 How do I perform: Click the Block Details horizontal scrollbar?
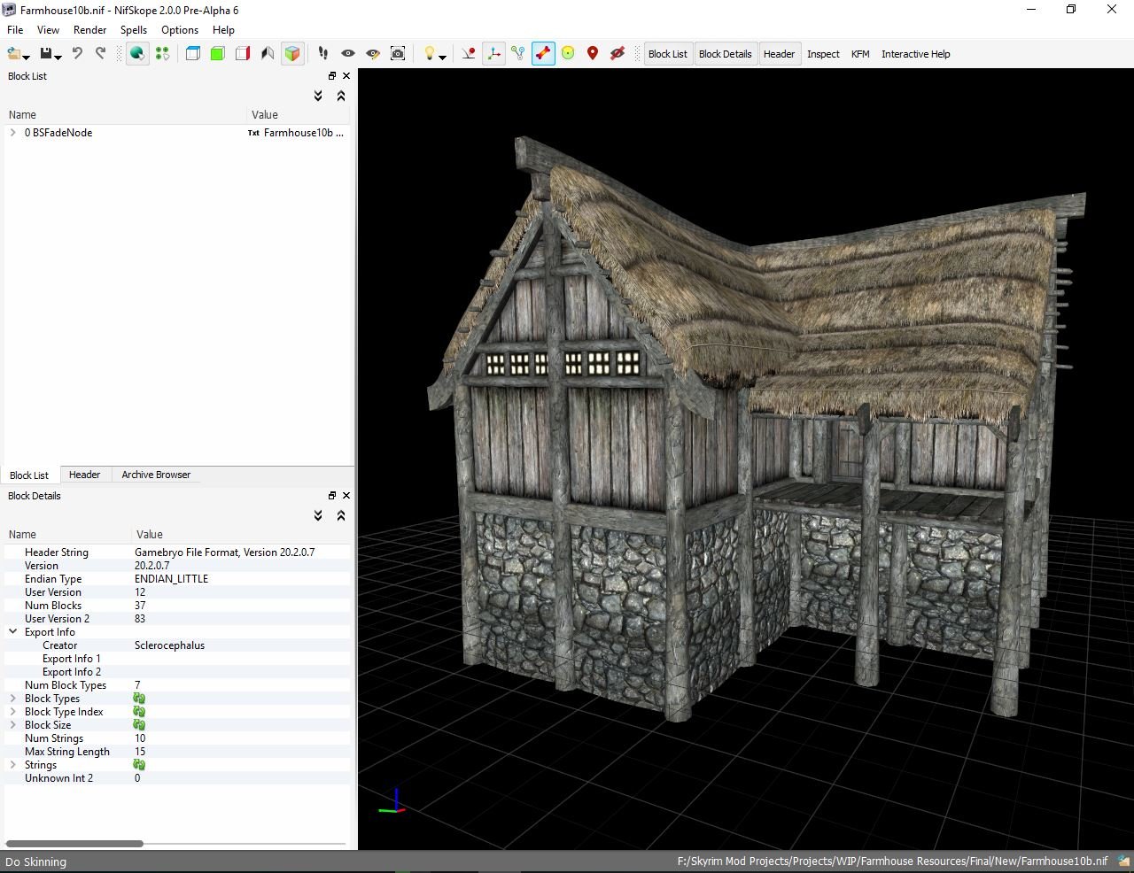[x=74, y=844]
